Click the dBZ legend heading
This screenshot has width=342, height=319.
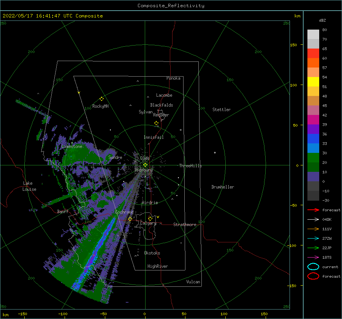(x=322, y=20)
